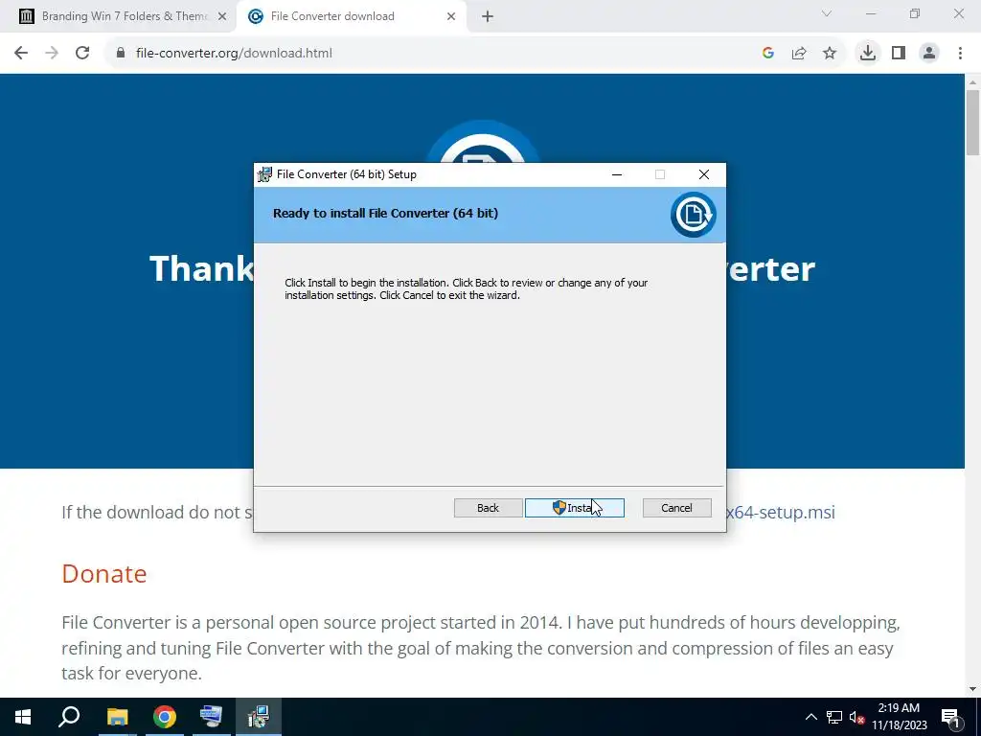
Task: Go back to previous page in Chrome
Action: pyautogui.click(x=21, y=54)
